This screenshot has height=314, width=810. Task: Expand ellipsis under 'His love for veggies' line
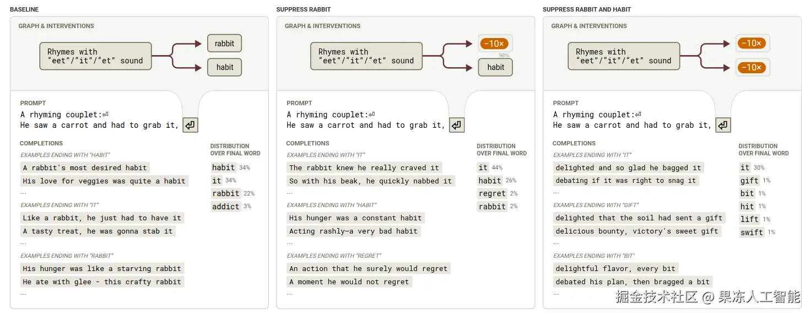click(23, 192)
